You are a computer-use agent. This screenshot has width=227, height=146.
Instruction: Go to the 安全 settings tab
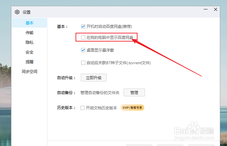[x=30, y=52]
